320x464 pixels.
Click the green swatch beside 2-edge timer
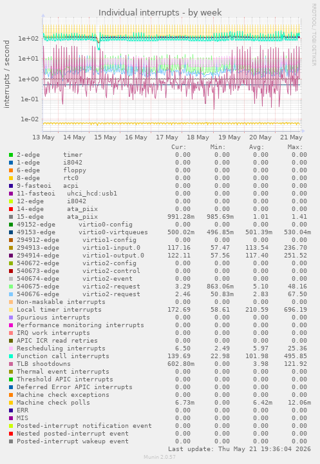coord(11,155)
